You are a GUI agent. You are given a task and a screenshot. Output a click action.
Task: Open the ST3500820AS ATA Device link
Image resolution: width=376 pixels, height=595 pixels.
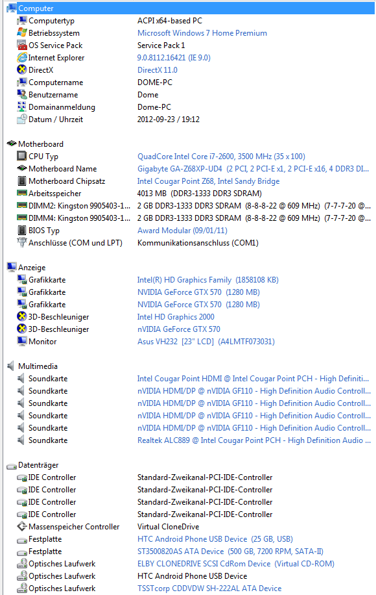(x=230, y=551)
